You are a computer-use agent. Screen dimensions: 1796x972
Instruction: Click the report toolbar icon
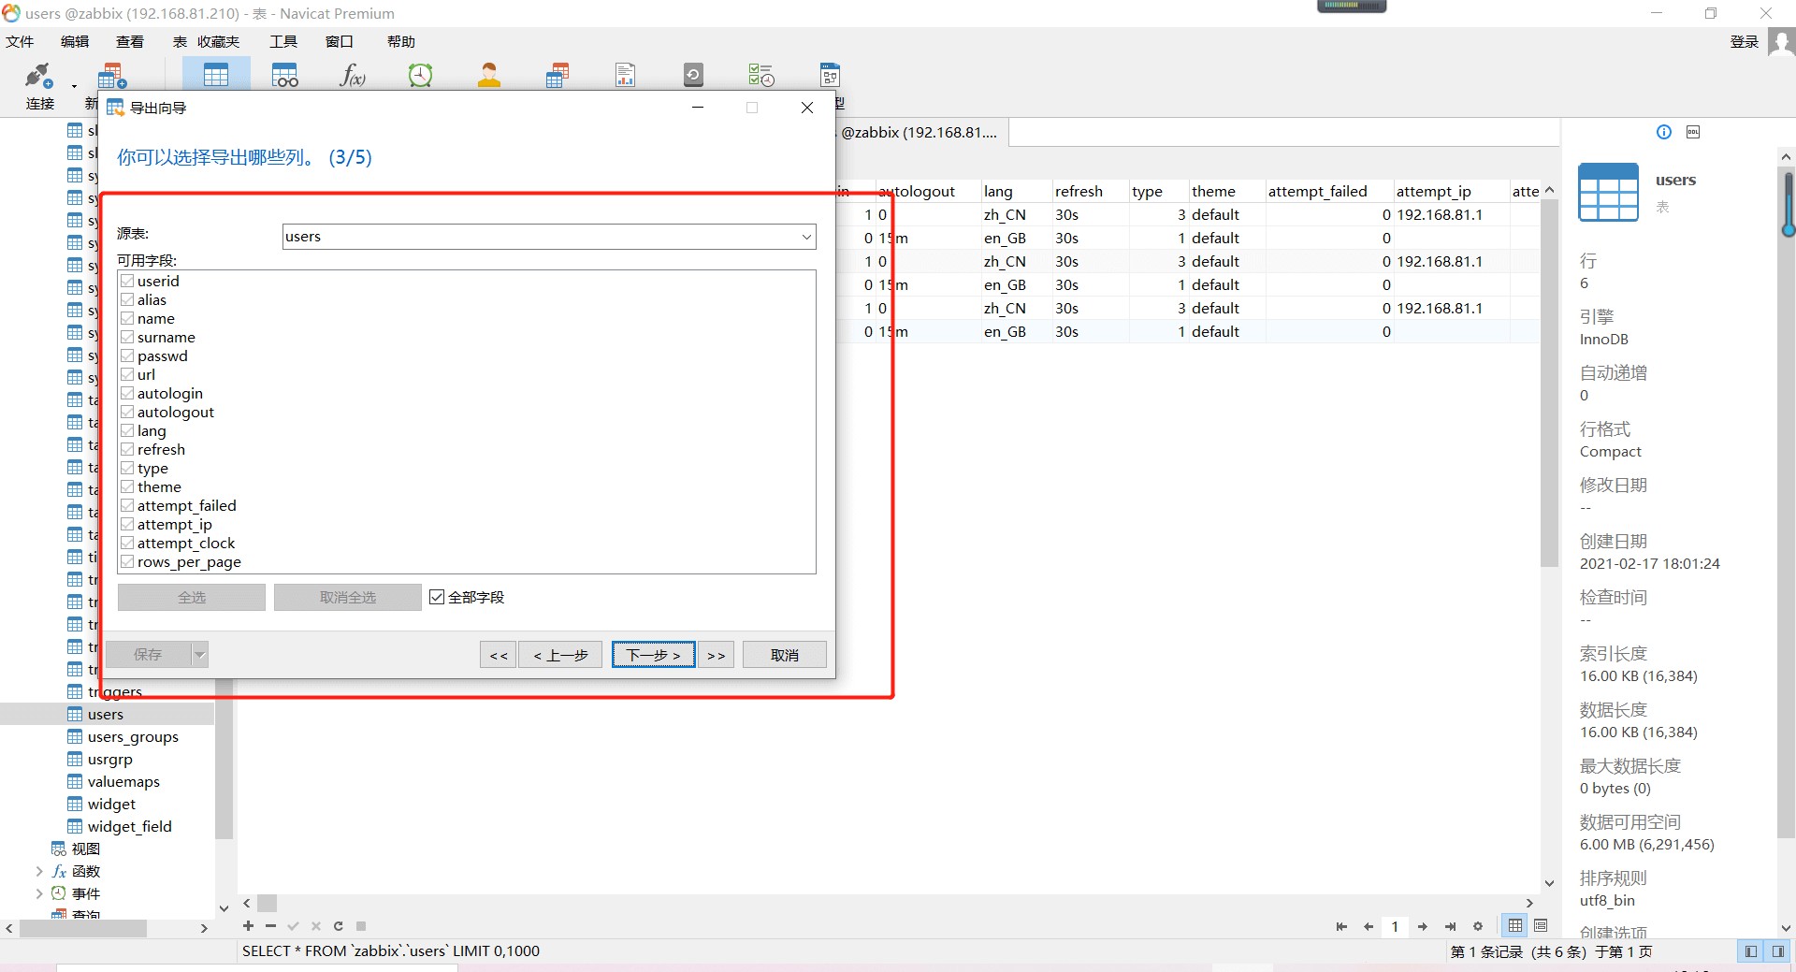[624, 75]
